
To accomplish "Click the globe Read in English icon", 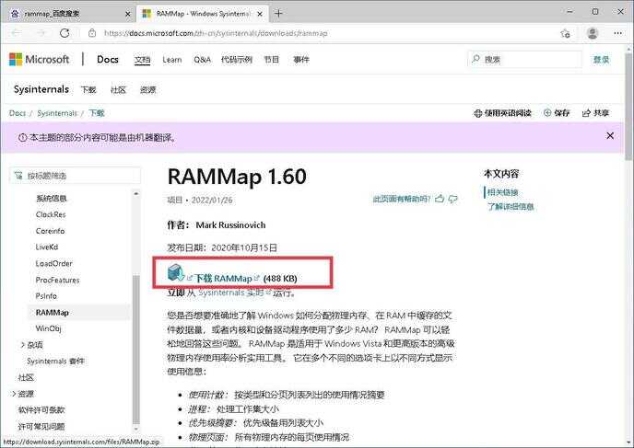I will pyautogui.click(x=477, y=113).
